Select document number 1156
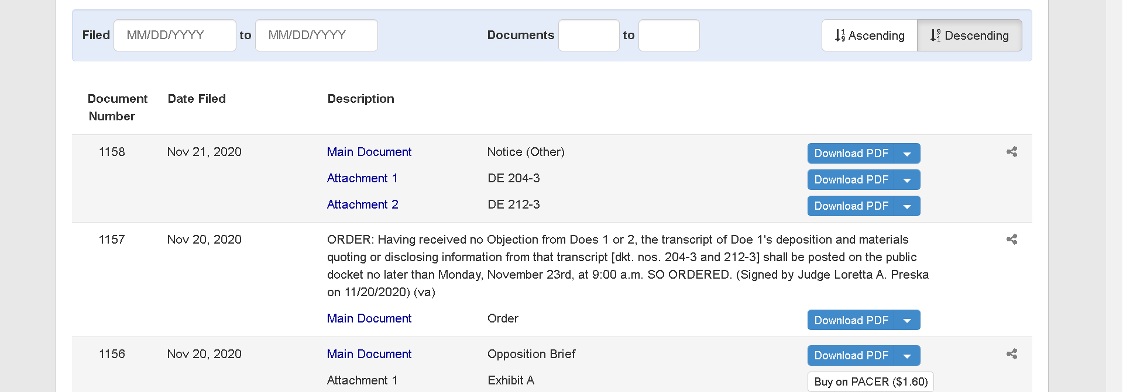 (x=112, y=354)
